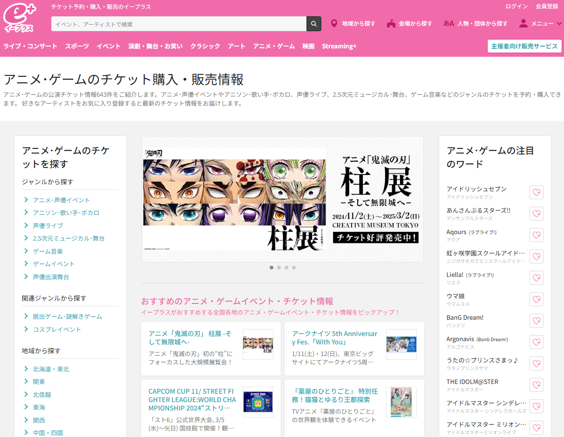564x437 pixels.
Task: Click the あA icon for 人物・団体から探す
Action: 449,23
